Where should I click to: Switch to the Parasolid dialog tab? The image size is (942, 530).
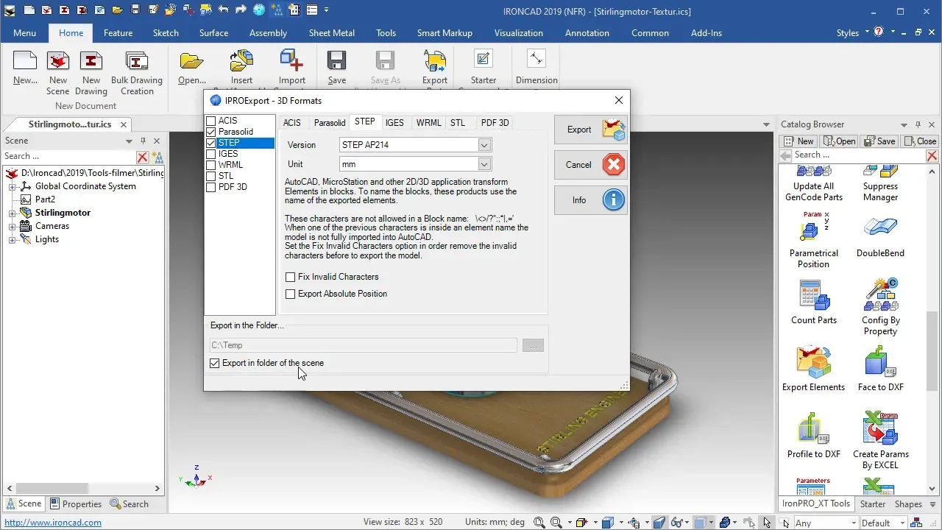pyautogui.click(x=330, y=123)
